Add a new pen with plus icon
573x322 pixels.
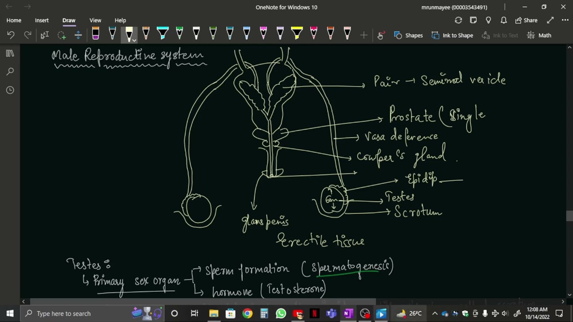tap(363, 35)
